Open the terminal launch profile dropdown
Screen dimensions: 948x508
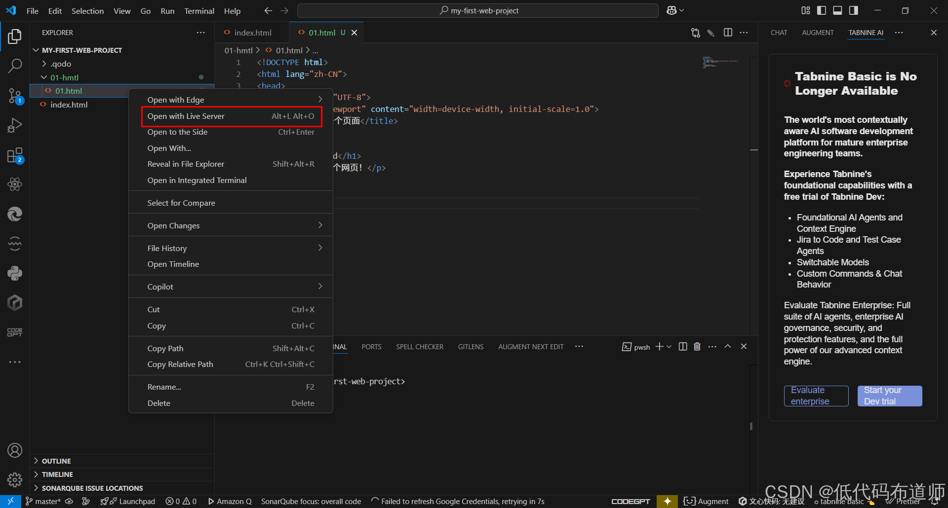[669, 347]
